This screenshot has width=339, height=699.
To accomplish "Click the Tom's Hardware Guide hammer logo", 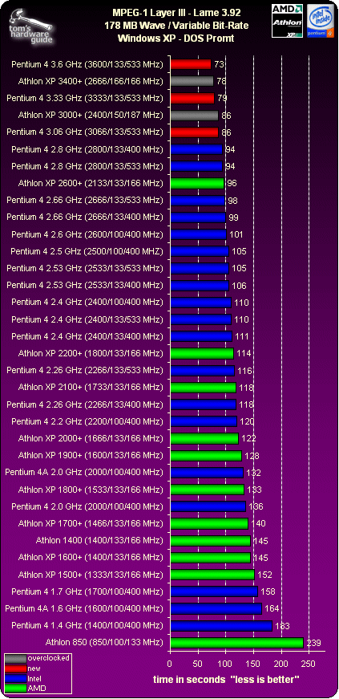I will [x=33, y=26].
